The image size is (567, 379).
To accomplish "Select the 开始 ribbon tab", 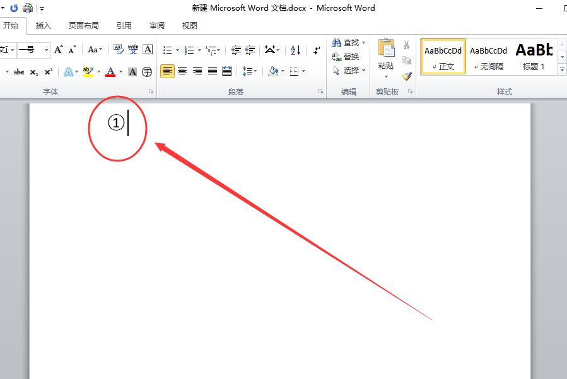I will (11, 26).
